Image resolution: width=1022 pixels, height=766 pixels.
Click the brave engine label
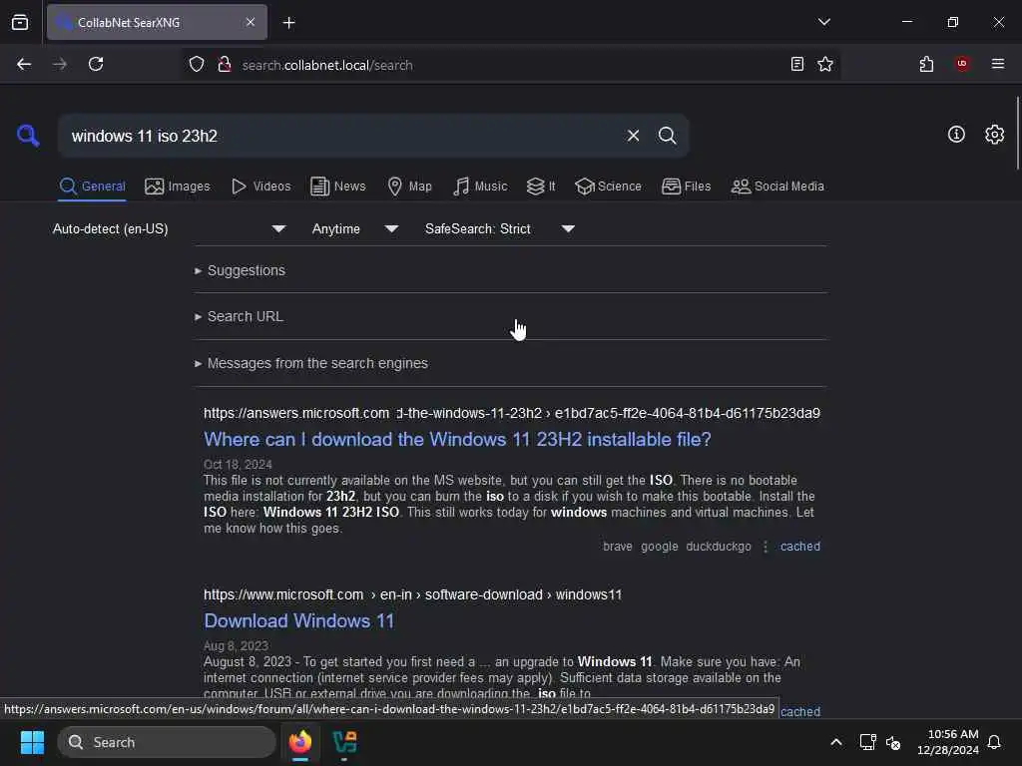617,547
